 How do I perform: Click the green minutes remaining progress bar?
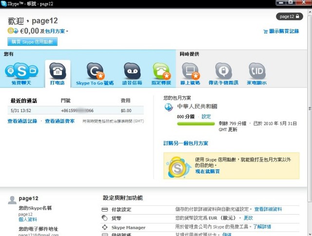[x=196, y=124]
